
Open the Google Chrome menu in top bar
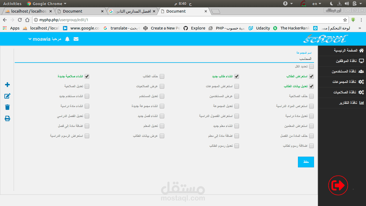click(46, 3)
